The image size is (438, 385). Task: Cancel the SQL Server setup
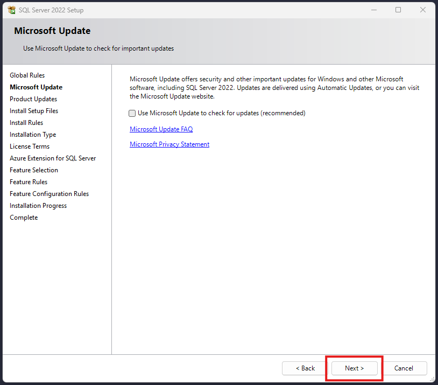404,368
